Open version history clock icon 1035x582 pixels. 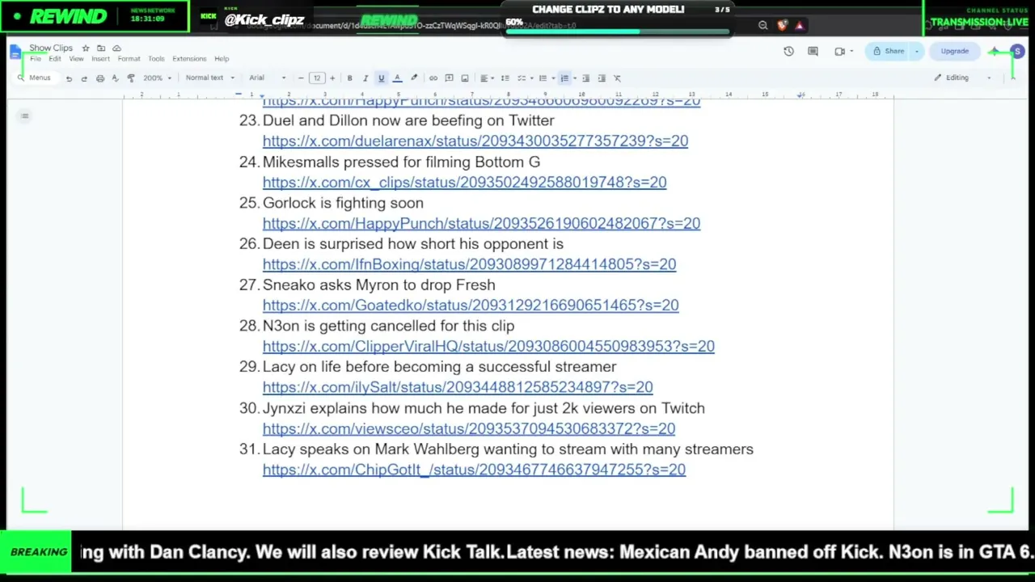click(788, 51)
